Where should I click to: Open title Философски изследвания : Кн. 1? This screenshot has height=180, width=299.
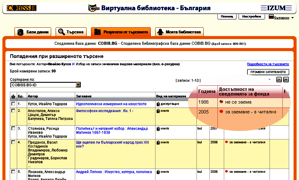pyautogui.click(x=105, y=111)
